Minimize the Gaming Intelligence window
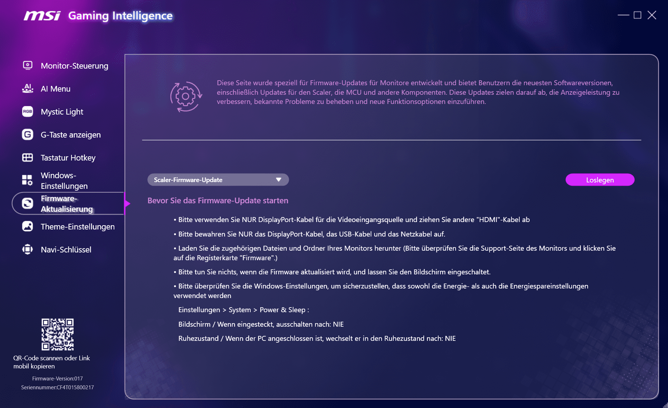This screenshot has width=668, height=408. 623,15
